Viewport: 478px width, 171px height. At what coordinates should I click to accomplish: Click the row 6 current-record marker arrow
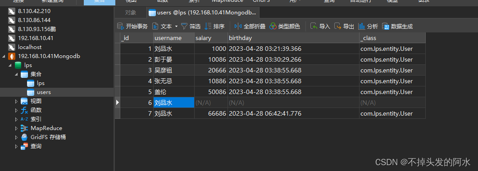pos(118,103)
